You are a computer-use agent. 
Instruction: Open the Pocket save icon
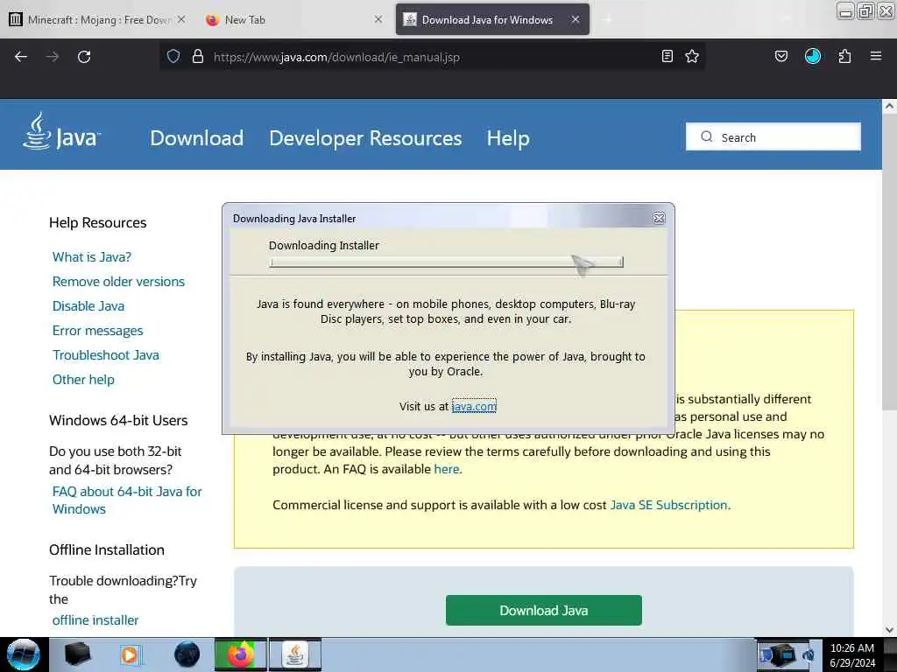tap(781, 56)
